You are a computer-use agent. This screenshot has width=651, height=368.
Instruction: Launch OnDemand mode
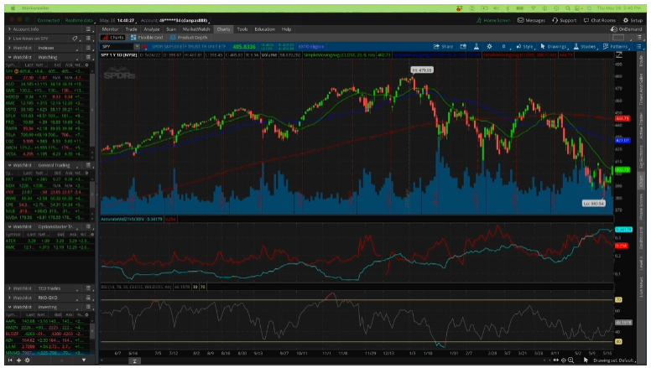click(626, 29)
